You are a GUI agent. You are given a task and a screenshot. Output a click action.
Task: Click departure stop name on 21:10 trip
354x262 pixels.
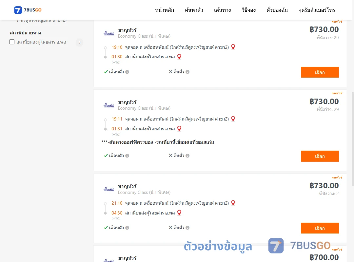tap(177, 203)
